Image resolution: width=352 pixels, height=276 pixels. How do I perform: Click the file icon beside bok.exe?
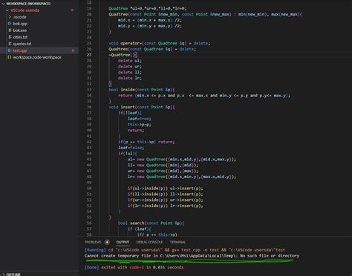pyautogui.click(x=10, y=30)
